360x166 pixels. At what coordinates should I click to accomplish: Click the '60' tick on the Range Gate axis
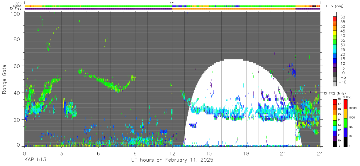[17, 66]
